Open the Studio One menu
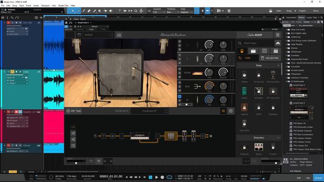This screenshot has width=324, height=182. click(63, 6)
